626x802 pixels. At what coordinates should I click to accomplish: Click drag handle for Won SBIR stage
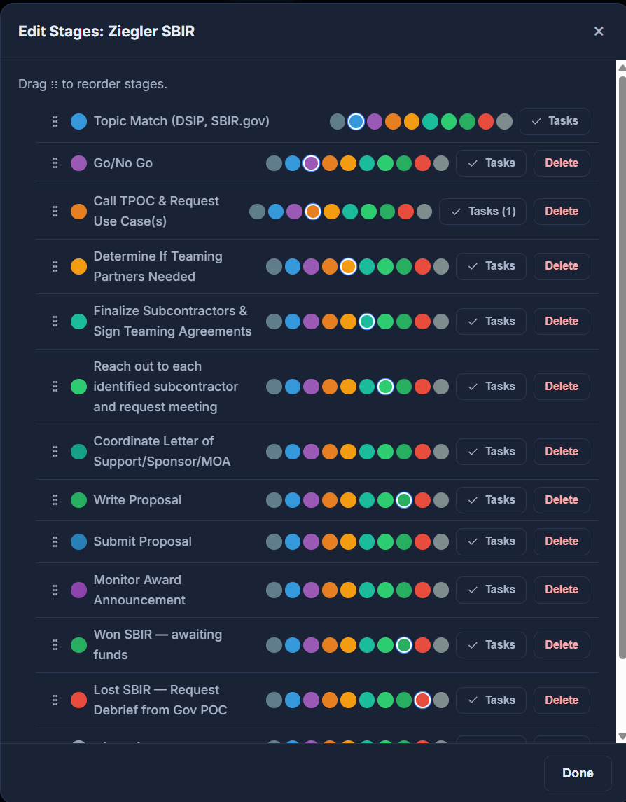pyautogui.click(x=55, y=645)
